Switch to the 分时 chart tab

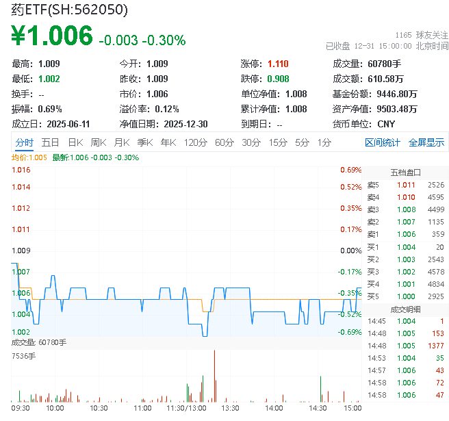[x=25, y=142]
